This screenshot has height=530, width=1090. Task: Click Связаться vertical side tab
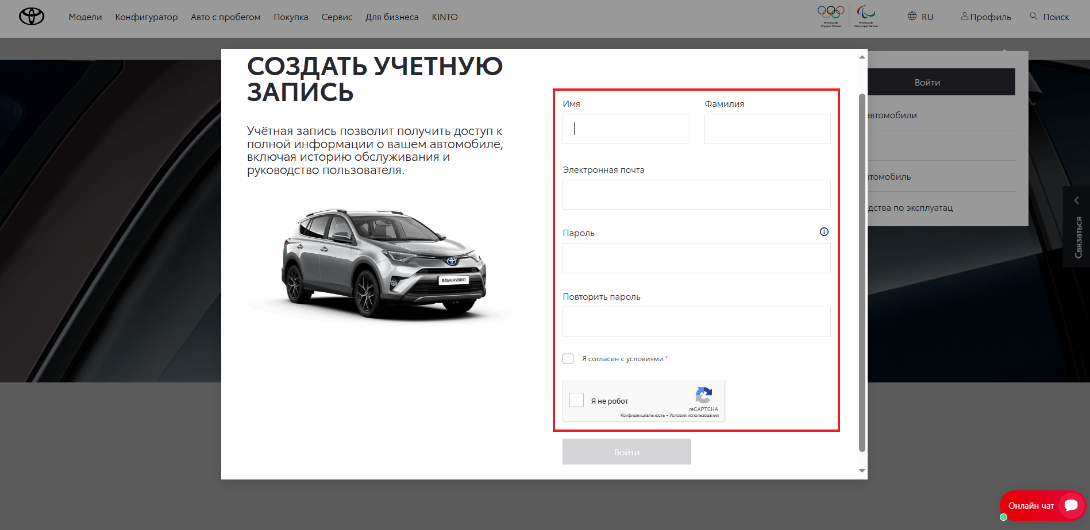[1076, 226]
